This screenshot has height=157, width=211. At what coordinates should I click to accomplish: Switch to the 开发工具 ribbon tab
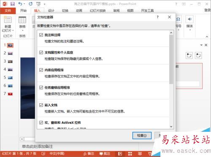(147, 10)
